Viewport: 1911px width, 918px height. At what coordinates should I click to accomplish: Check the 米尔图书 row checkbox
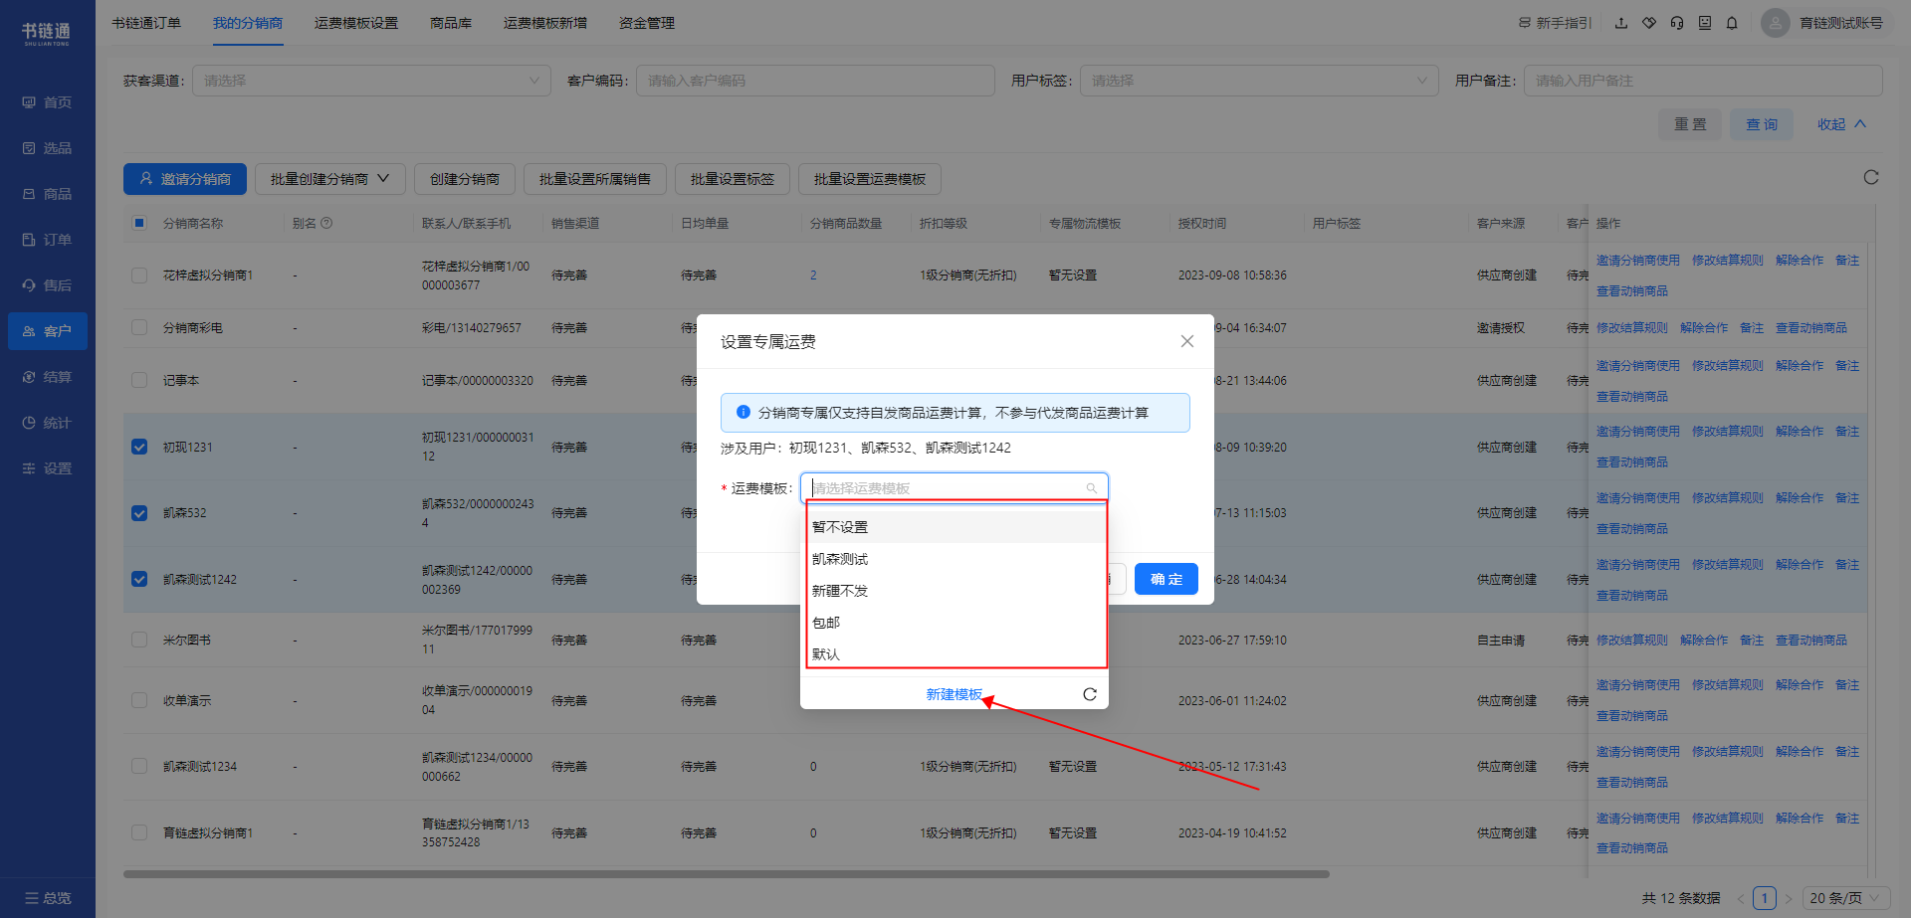tap(139, 640)
